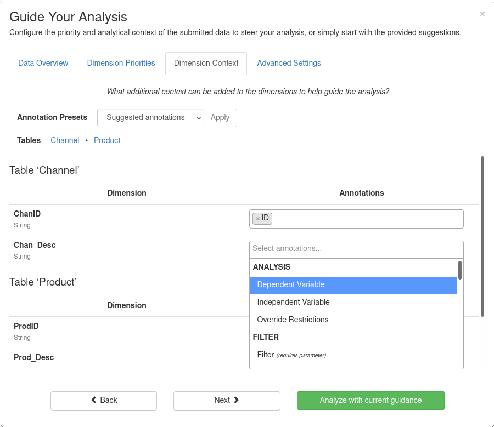Image resolution: width=494 pixels, height=427 pixels.
Task: Click the ANALYSIS group header in the list
Action: pyautogui.click(x=272, y=267)
